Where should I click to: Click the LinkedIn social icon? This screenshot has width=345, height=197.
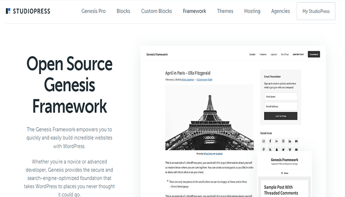point(290,141)
